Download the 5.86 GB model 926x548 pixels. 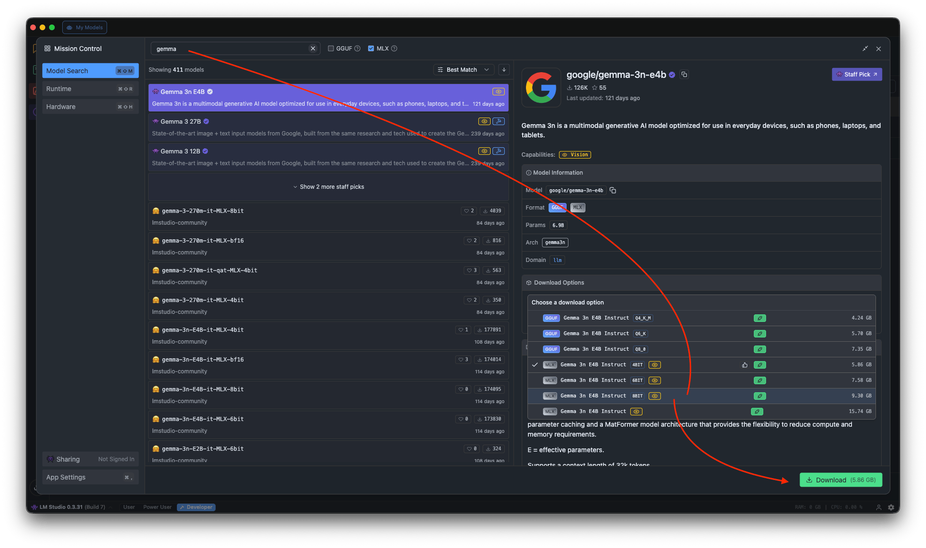pos(841,480)
